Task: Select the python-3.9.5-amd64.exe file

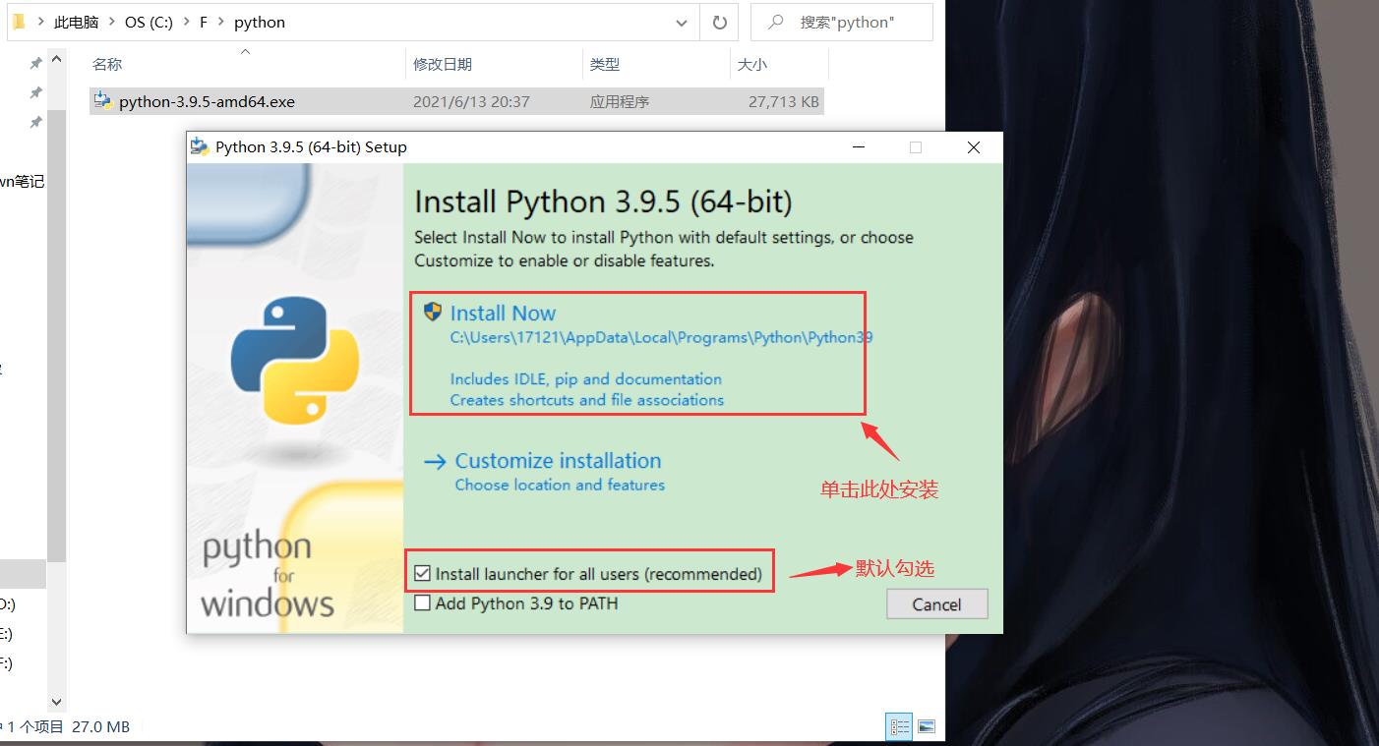Action: coord(456,101)
